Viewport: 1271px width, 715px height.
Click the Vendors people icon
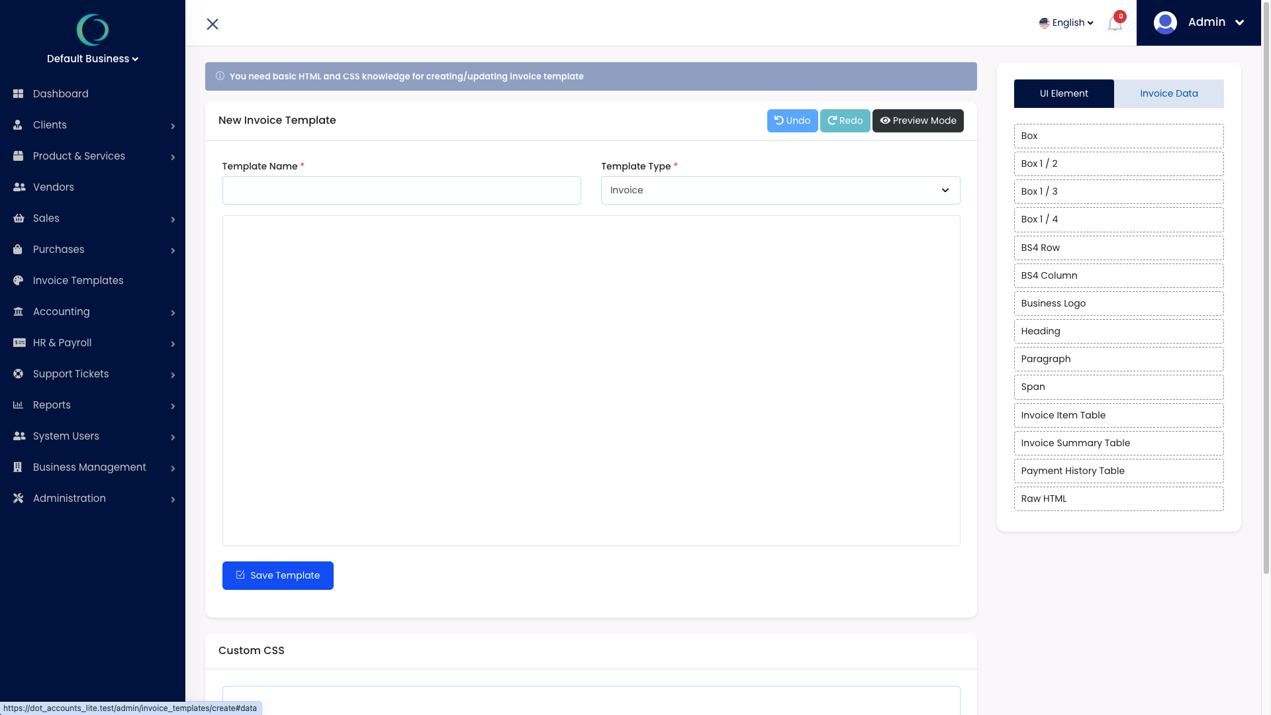19,187
